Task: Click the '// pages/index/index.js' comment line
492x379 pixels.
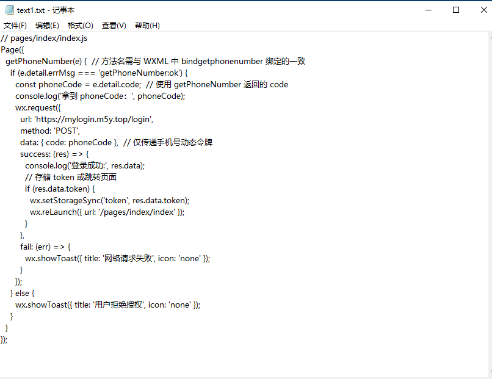Action: click(x=44, y=38)
